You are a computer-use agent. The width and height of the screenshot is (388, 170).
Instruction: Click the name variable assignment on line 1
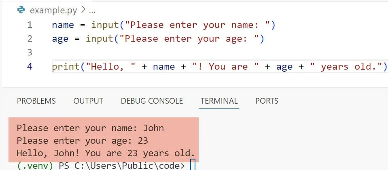[x=63, y=25]
